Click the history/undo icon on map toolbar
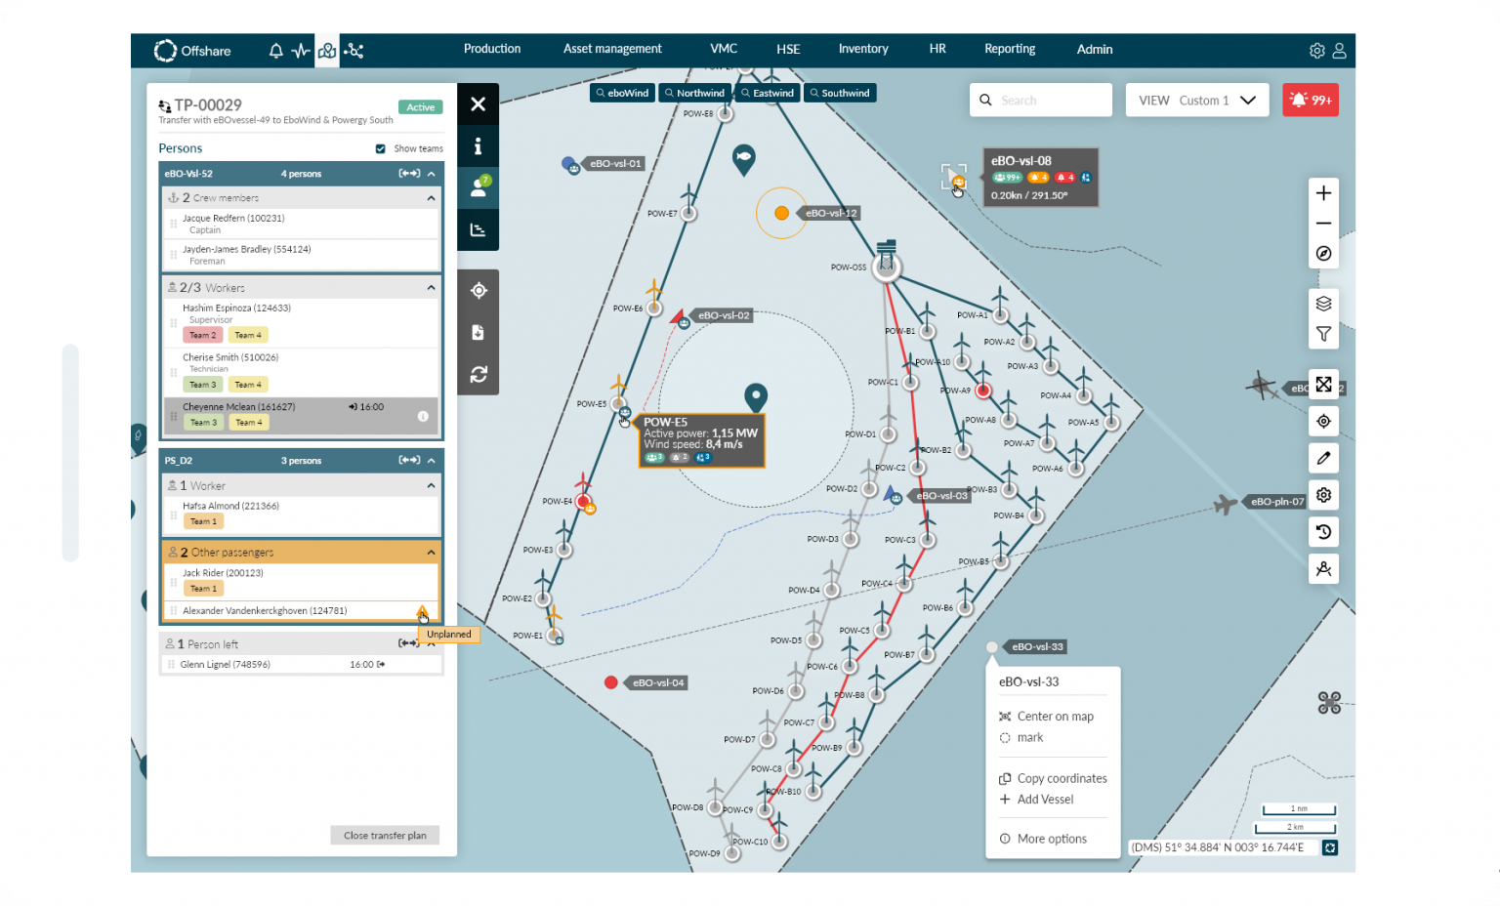 tap(1323, 531)
